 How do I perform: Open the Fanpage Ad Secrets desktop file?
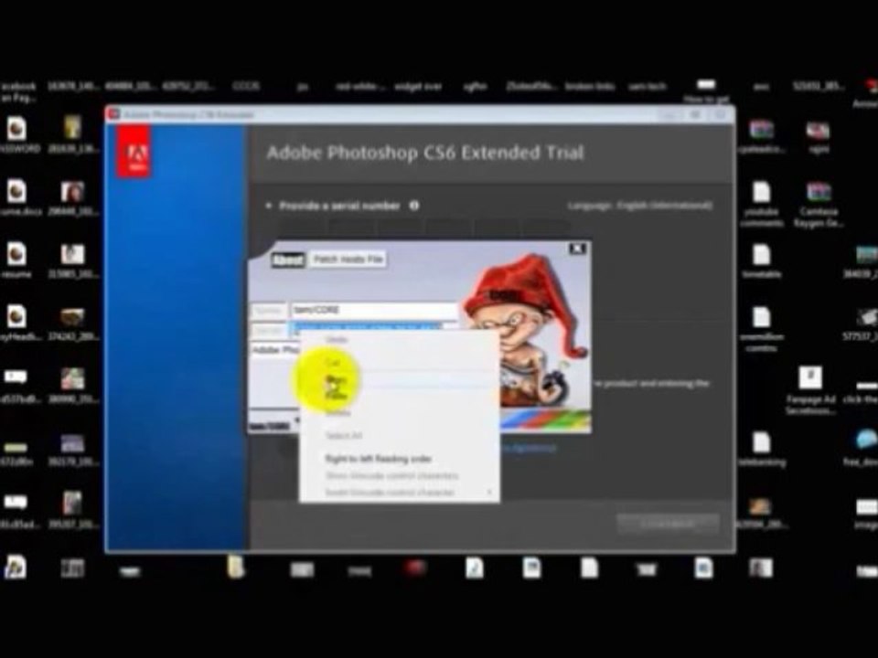click(x=810, y=390)
